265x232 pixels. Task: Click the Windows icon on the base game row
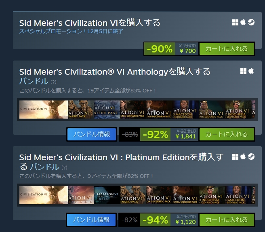236,23
